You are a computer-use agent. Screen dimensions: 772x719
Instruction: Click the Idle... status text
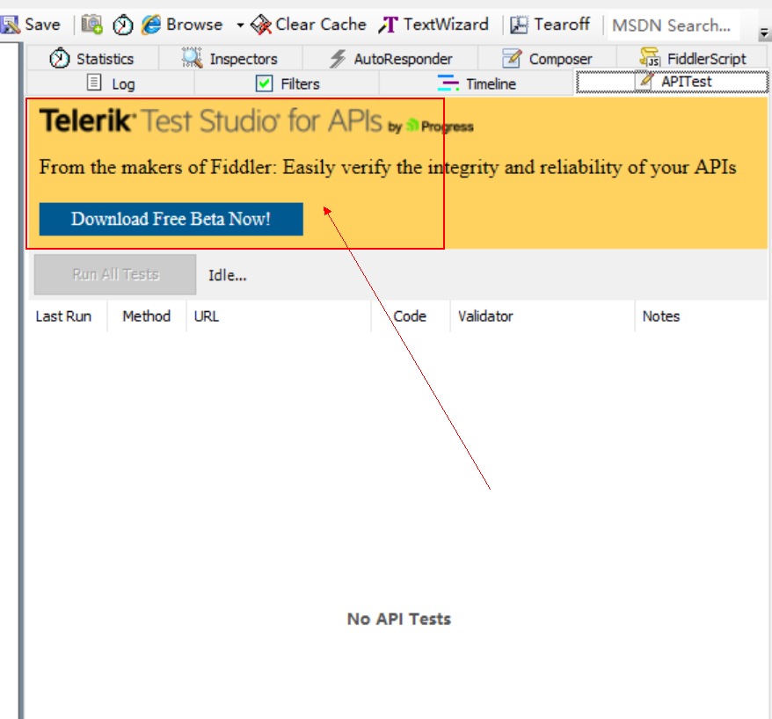click(x=228, y=275)
